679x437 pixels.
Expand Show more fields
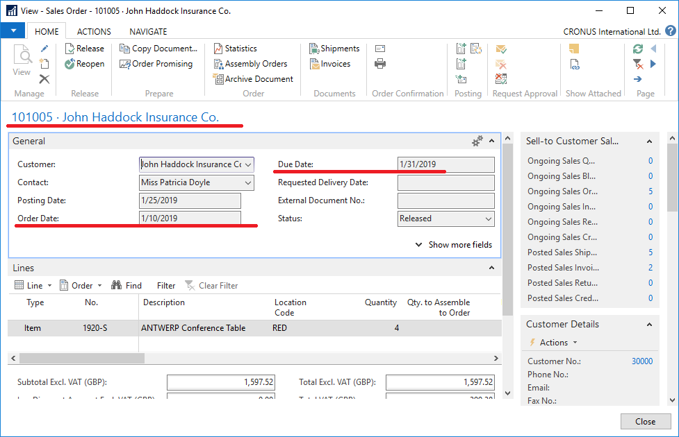(x=454, y=245)
